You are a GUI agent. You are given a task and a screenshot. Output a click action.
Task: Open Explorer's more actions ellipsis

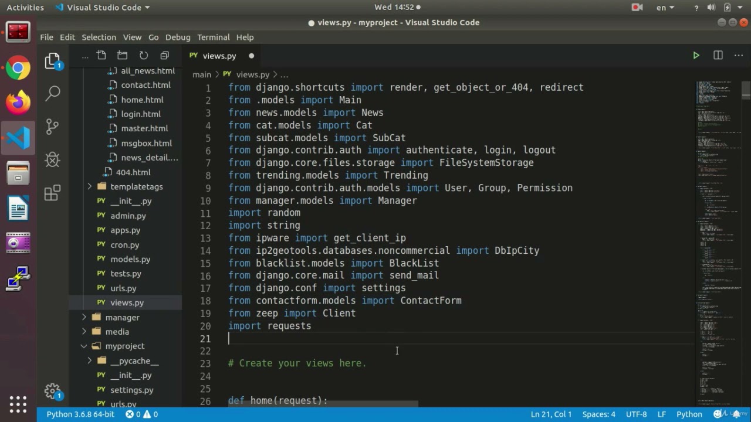pyautogui.click(x=85, y=56)
